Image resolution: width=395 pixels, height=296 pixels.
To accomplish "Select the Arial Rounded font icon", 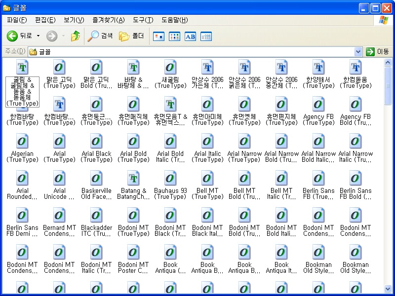I will pos(22,178).
